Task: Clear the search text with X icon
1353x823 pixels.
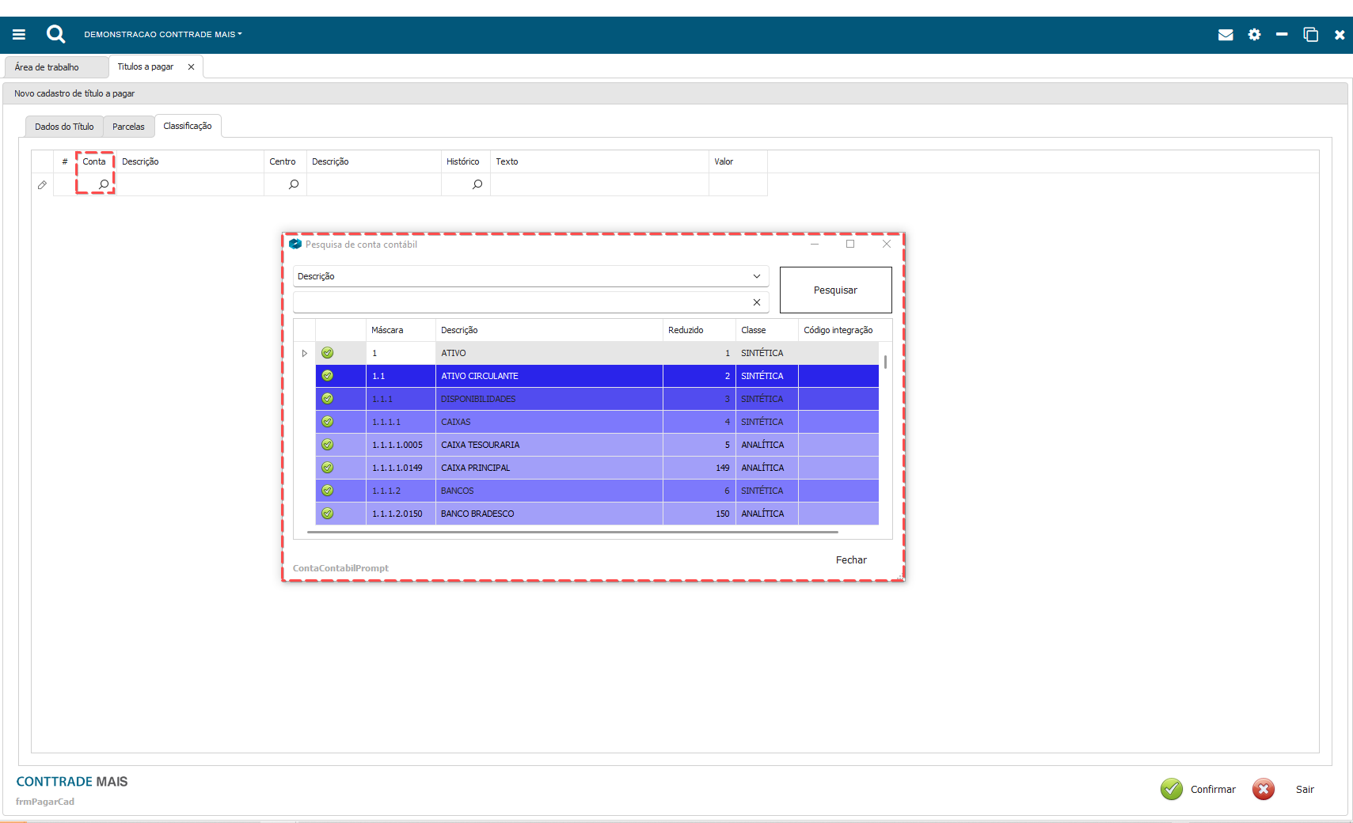Action: [756, 302]
